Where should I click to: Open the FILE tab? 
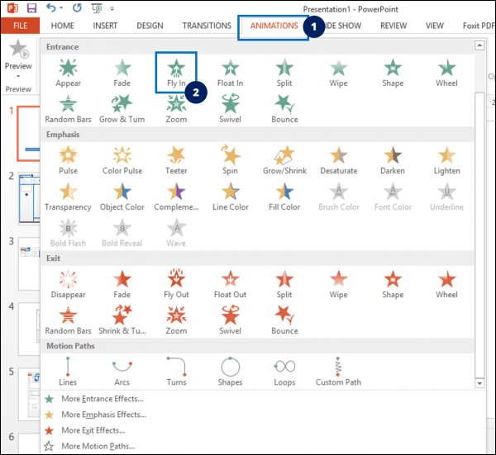19,26
